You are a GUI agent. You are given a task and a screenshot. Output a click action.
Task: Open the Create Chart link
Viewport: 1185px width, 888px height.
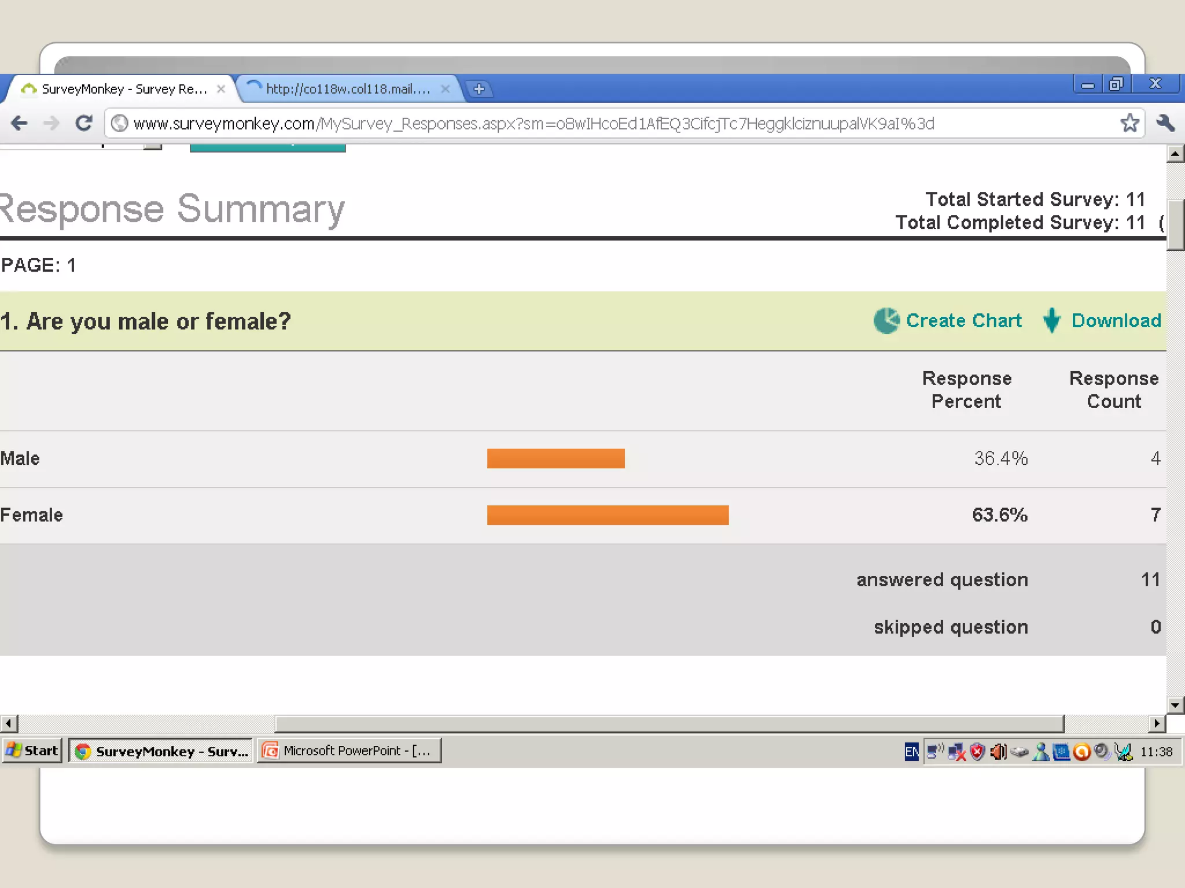pyautogui.click(x=963, y=321)
